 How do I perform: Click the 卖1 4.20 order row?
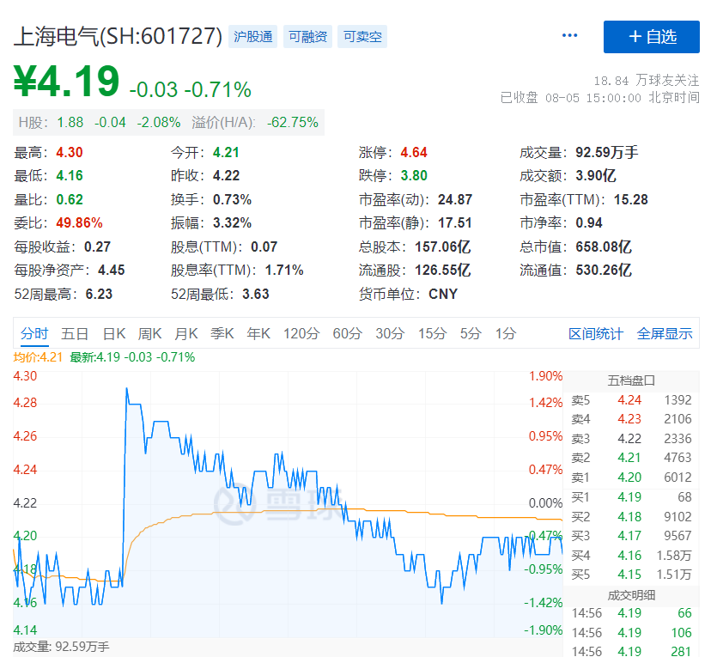coord(631,478)
